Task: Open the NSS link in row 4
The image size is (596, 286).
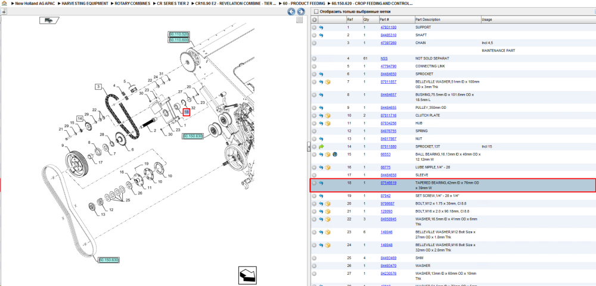Action: [384, 58]
